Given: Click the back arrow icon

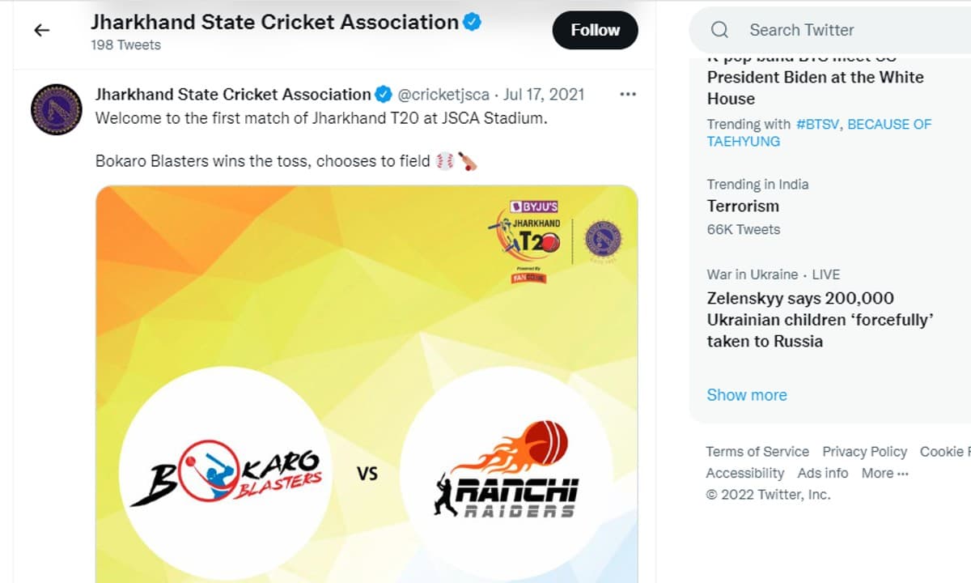Looking at the screenshot, I should tap(41, 31).
